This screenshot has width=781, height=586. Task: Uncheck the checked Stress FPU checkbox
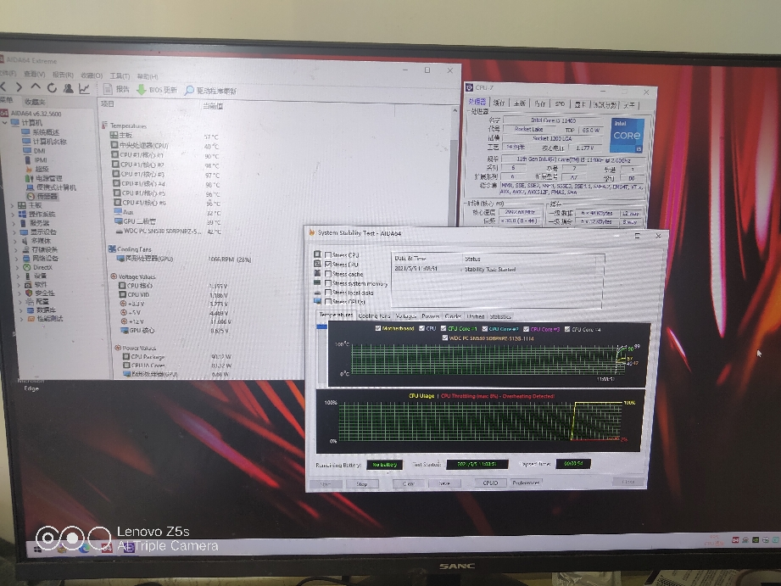tap(328, 264)
